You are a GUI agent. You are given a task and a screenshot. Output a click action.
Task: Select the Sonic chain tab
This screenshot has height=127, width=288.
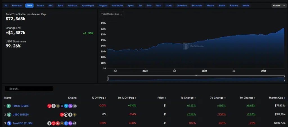tap(169, 6)
